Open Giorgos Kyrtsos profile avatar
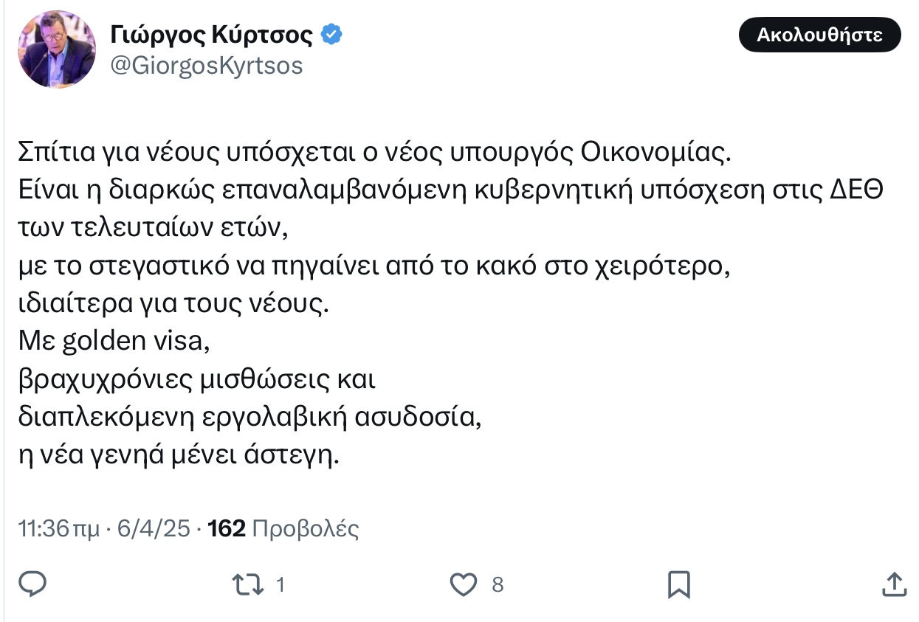 [57, 49]
